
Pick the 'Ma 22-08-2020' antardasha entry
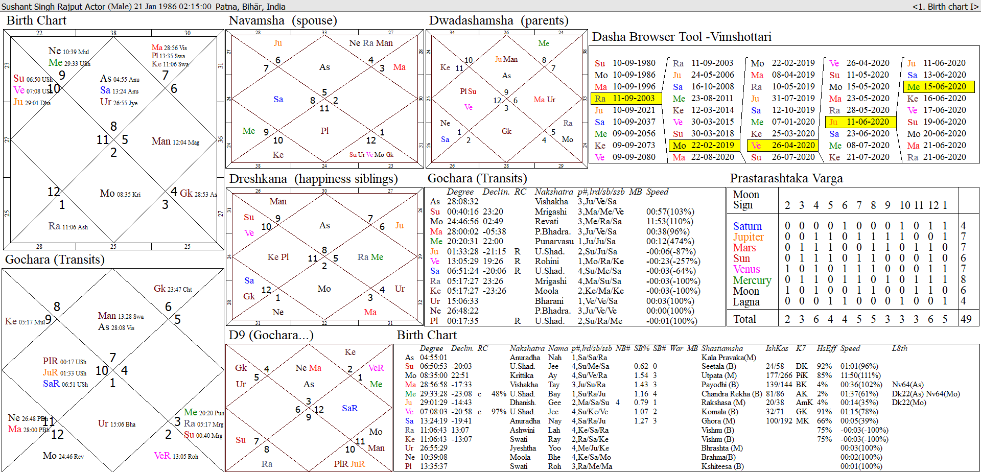click(x=704, y=157)
